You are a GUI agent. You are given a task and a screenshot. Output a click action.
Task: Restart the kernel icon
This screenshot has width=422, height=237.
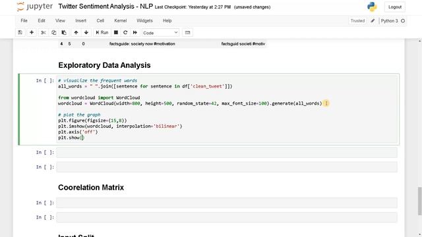125,32
